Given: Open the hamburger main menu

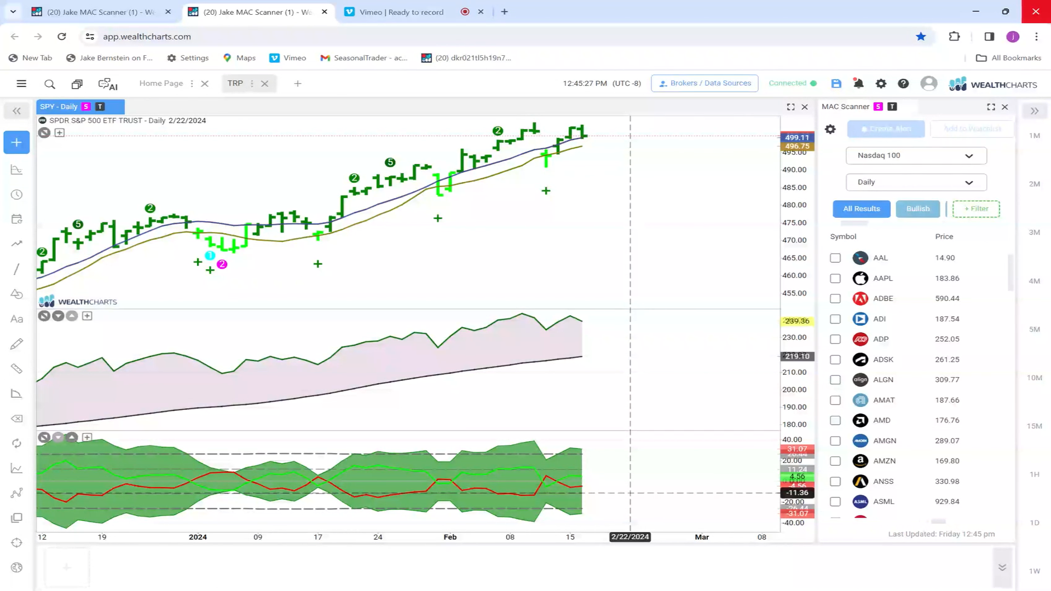Looking at the screenshot, I should 21,84.
